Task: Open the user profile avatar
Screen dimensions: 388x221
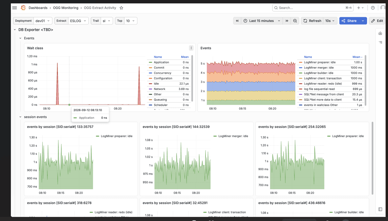Action: pyautogui.click(x=383, y=8)
